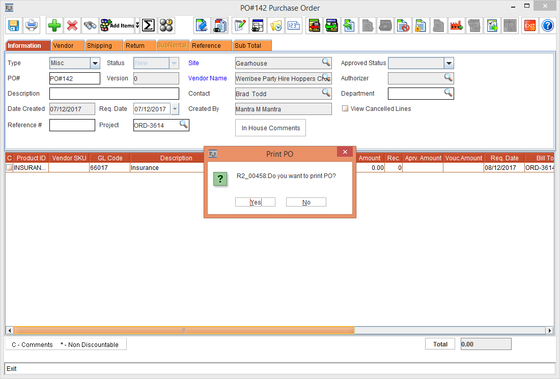Click the binoculars search icon
The height and width of the screenshot is (379, 560).
[90, 25]
